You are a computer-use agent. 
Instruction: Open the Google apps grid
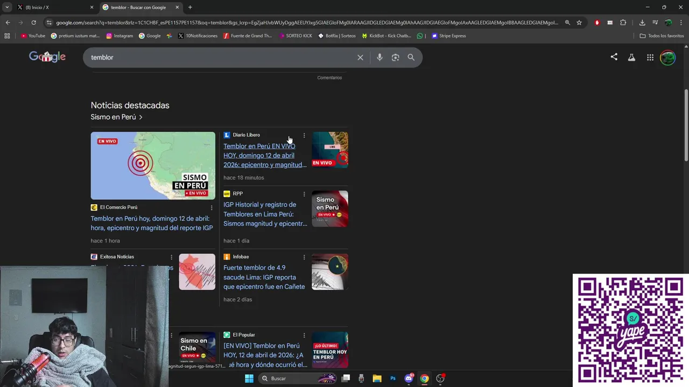(x=650, y=58)
